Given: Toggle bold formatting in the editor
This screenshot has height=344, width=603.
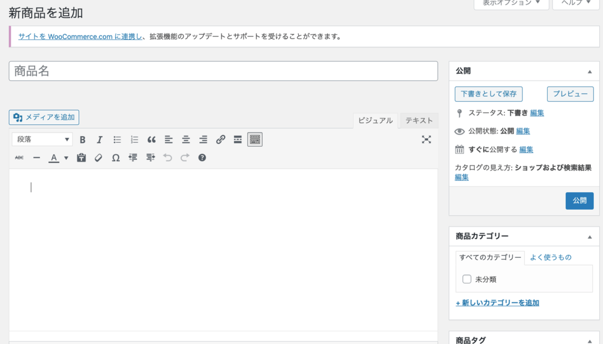Looking at the screenshot, I should click(x=82, y=139).
